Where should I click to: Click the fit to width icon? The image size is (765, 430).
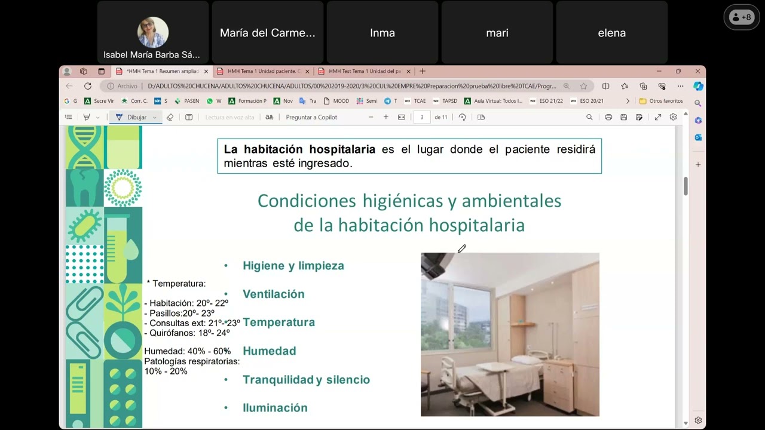pyautogui.click(x=402, y=117)
